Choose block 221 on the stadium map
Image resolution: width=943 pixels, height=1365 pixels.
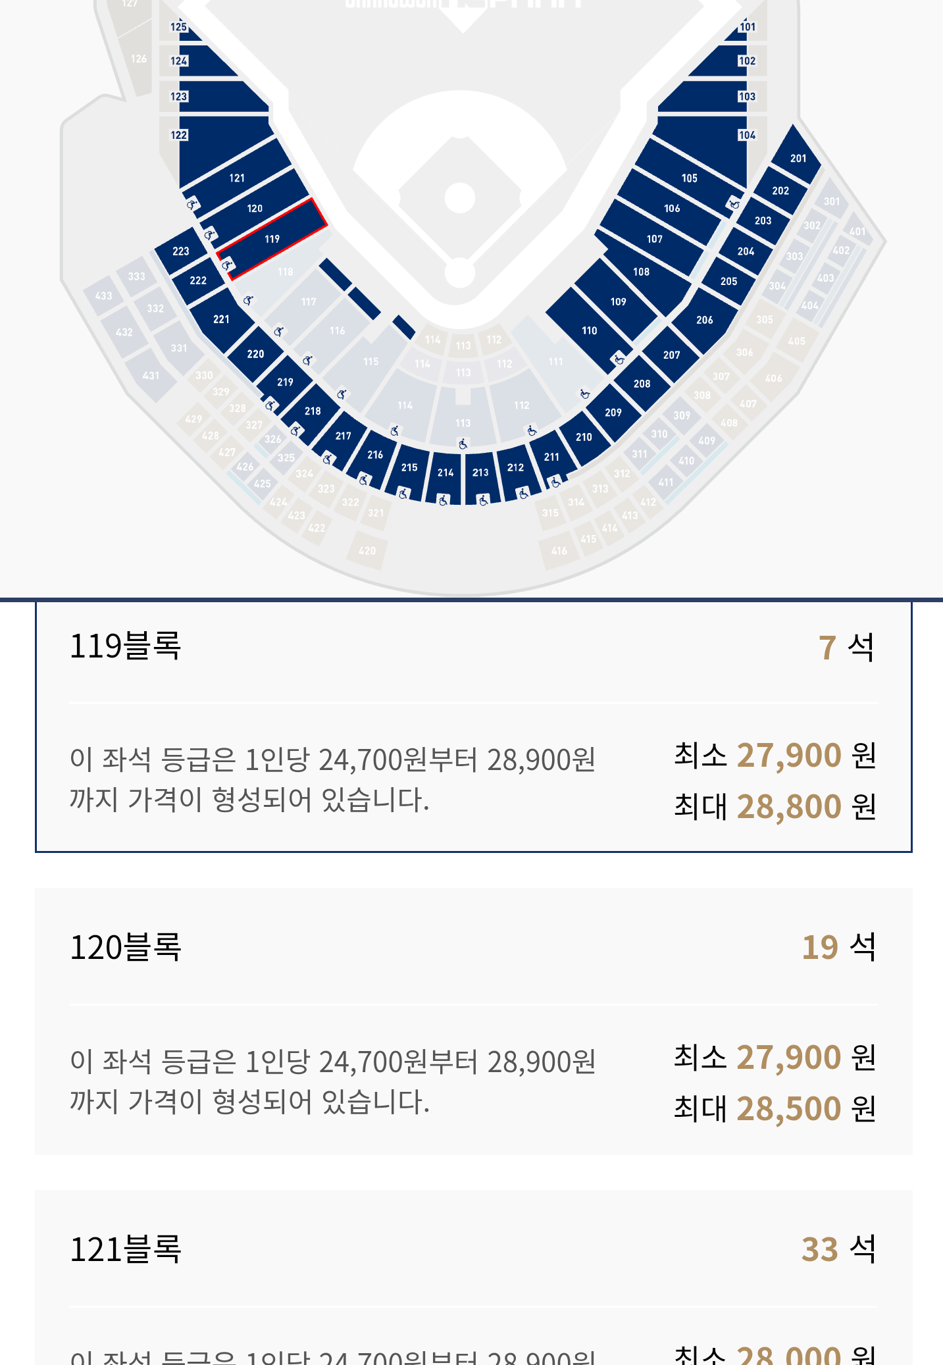(x=221, y=319)
